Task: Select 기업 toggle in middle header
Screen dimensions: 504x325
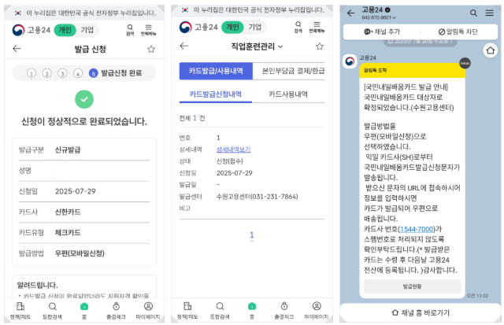Action: pos(255,27)
